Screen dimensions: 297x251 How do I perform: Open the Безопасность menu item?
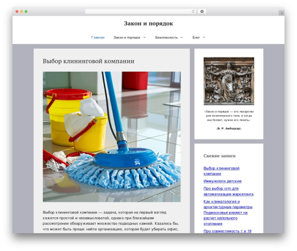click(x=166, y=37)
